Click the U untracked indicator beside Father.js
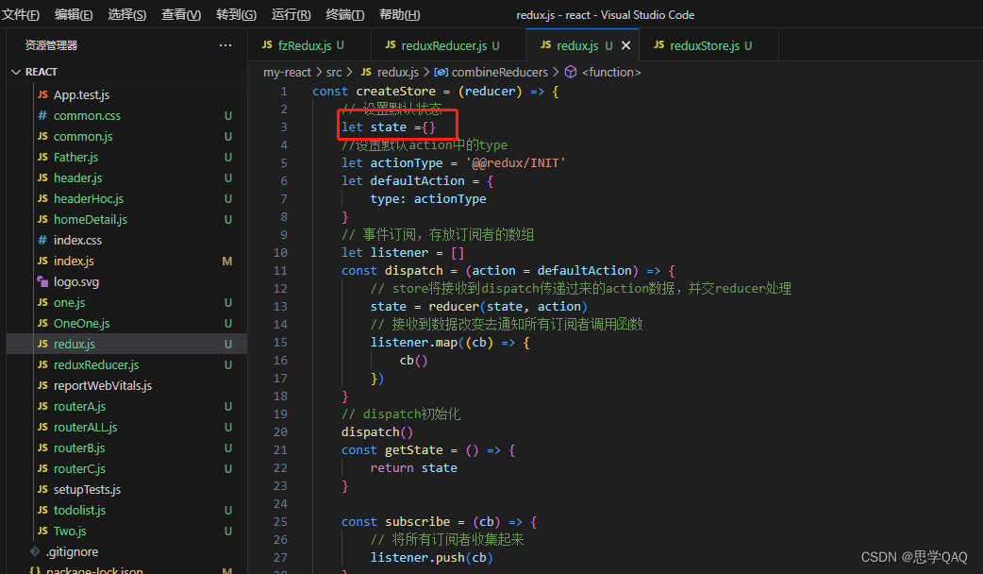 (x=227, y=157)
